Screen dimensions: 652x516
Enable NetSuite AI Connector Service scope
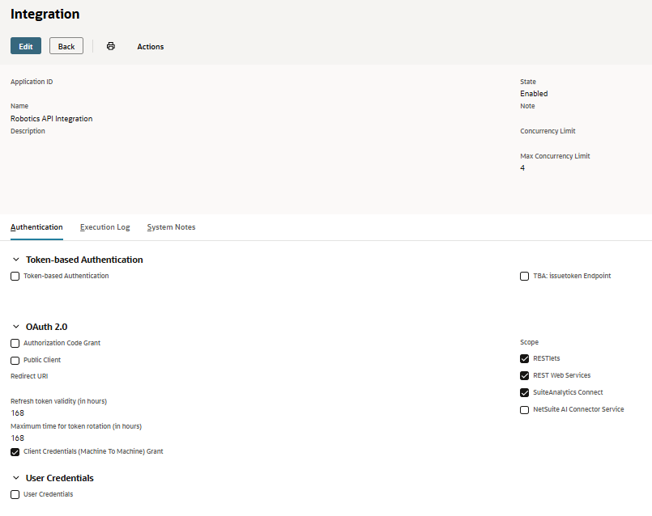coord(525,410)
